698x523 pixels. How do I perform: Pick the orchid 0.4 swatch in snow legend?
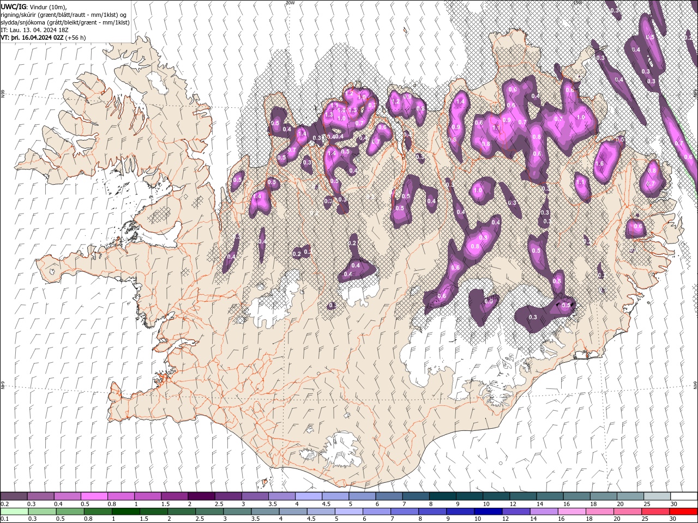tap(67, 496)
